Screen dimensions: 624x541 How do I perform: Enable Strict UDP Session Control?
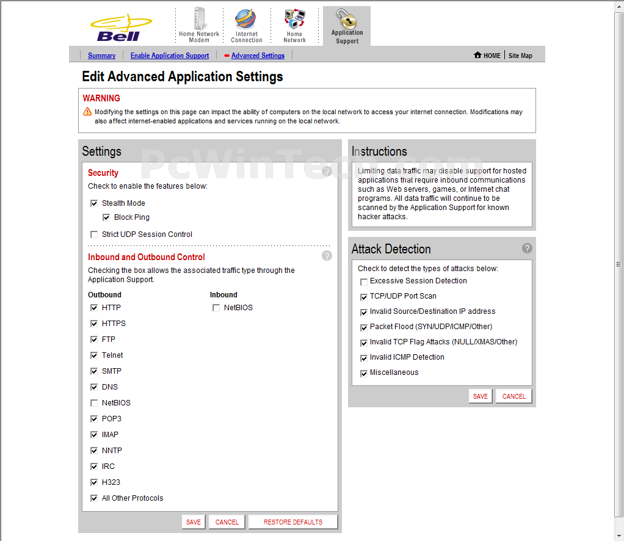point(94,234)
